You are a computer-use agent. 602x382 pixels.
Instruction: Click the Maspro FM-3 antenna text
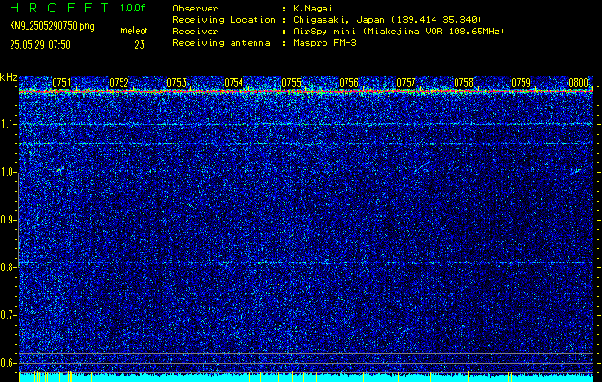tap(324, 43)
